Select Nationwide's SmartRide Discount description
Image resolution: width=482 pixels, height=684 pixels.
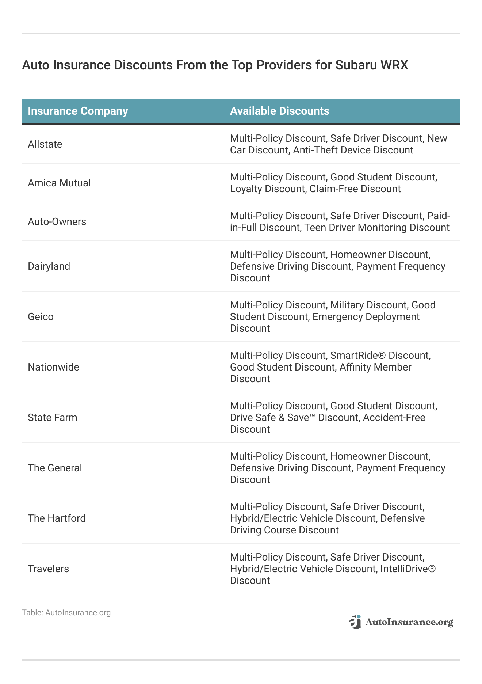pyautogui.click(x=380, y=356)
